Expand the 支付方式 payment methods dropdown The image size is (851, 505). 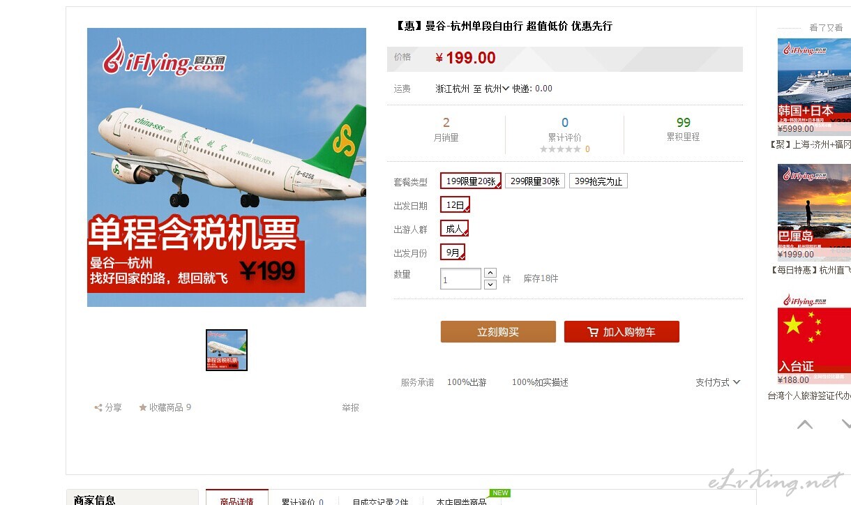(718, 382)
